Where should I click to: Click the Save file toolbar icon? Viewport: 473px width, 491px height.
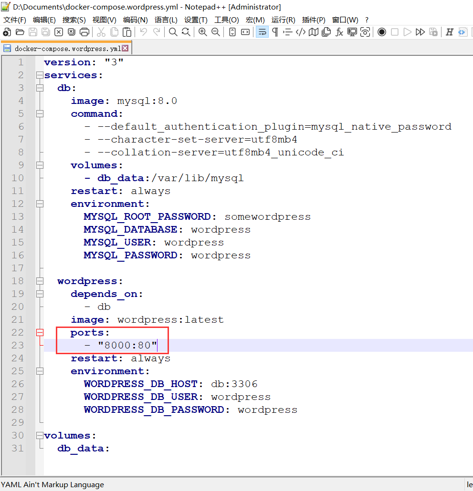33,32
